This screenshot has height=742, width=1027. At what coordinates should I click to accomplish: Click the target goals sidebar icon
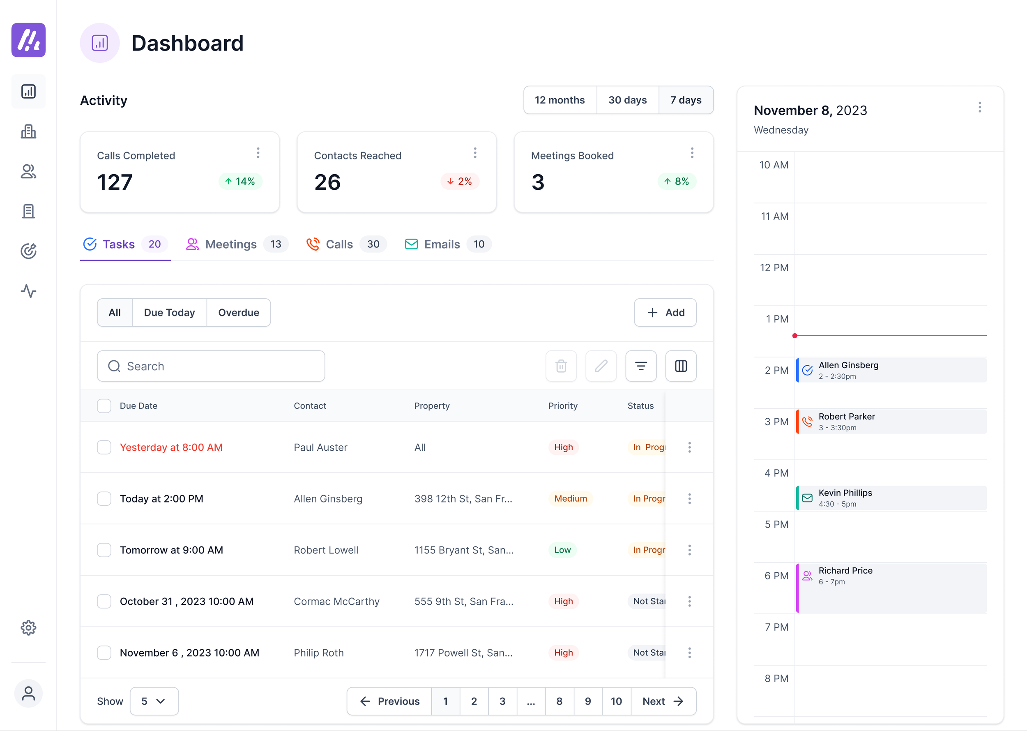tap(28, 251)
